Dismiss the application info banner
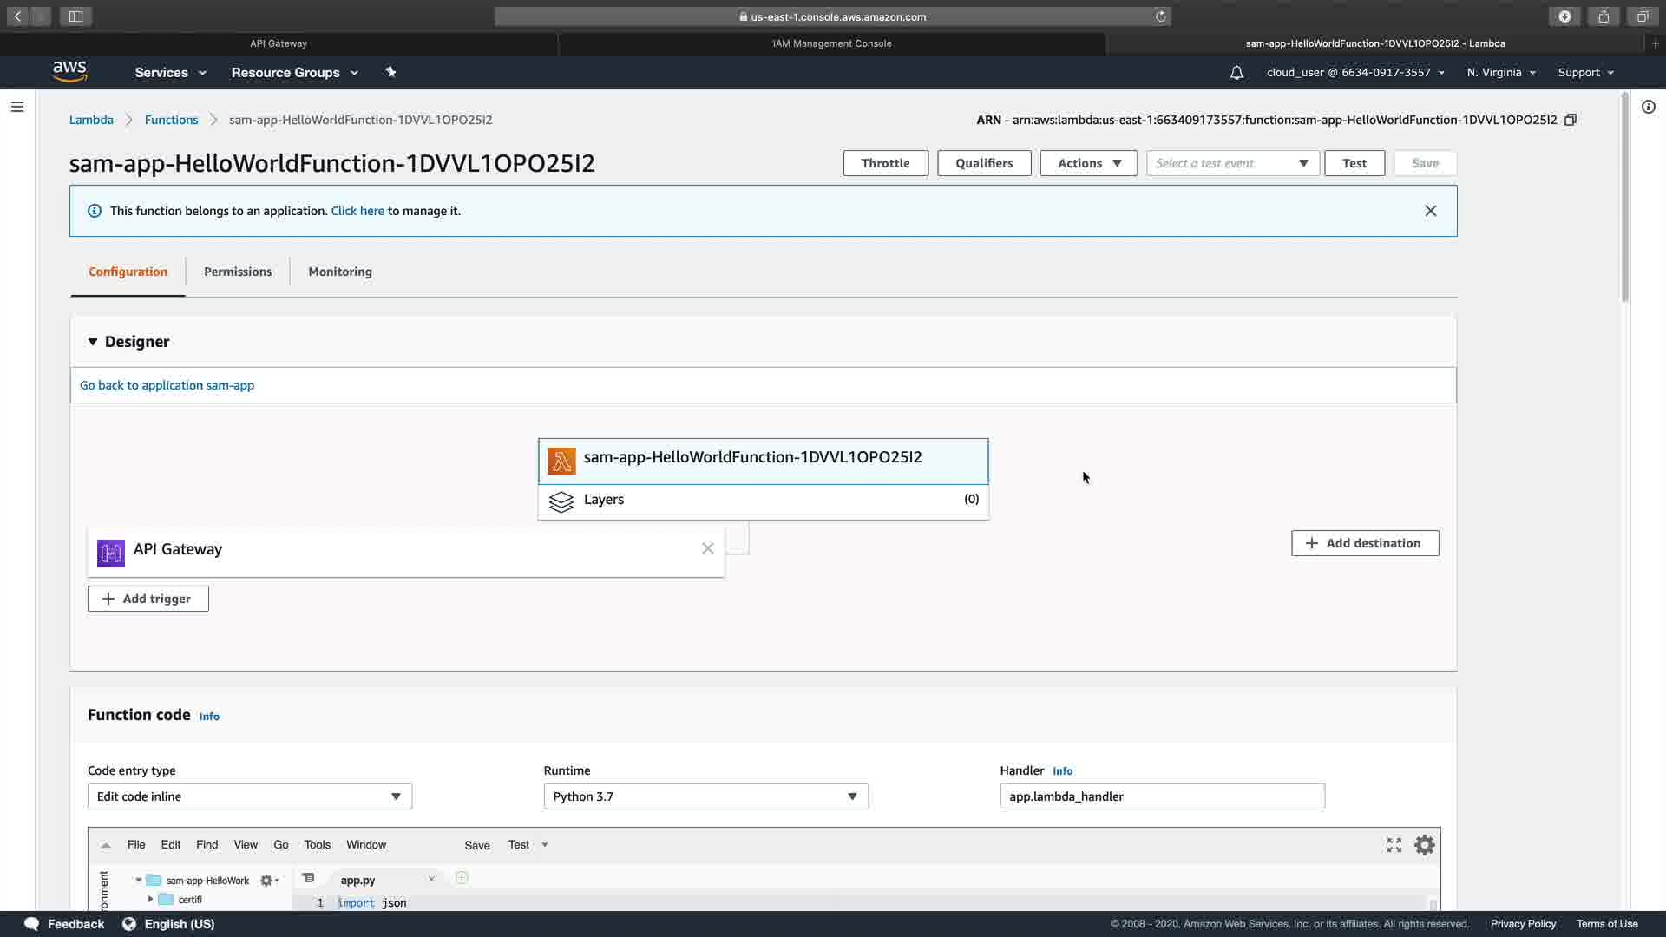Screen dimensions: 1666x937 point(1430,211)
